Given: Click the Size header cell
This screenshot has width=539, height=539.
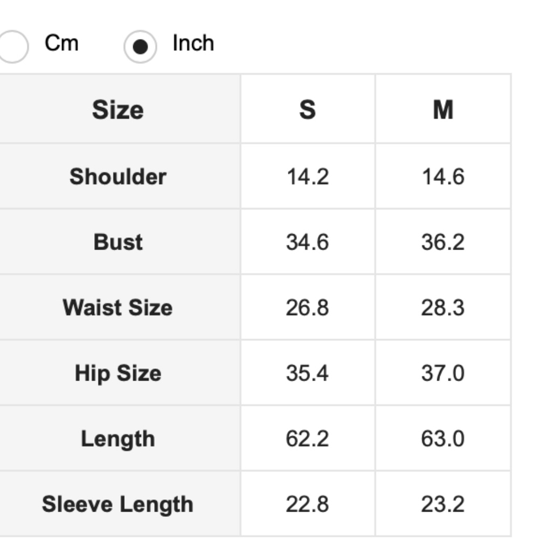Looking at the screenshot, I should click(x=118, y=110).
